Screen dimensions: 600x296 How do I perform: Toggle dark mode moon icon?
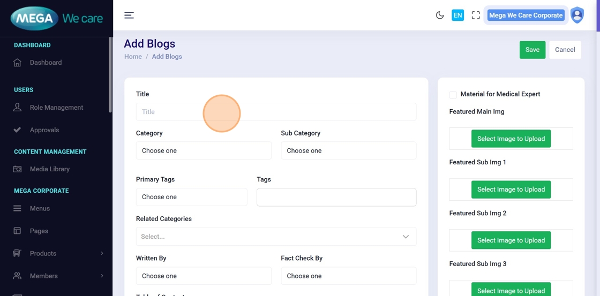440,15
